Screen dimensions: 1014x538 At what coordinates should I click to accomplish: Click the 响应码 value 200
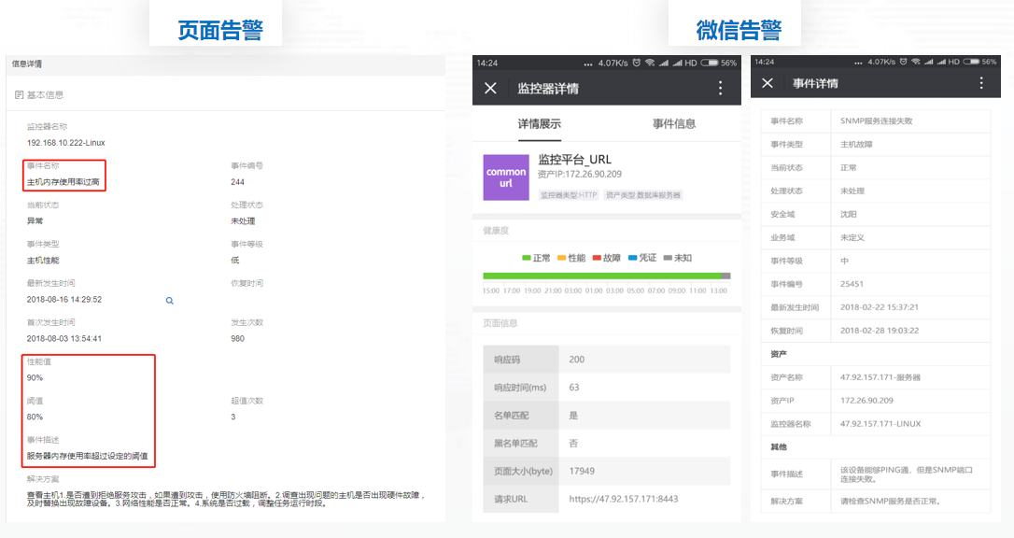tap(577, 360)
